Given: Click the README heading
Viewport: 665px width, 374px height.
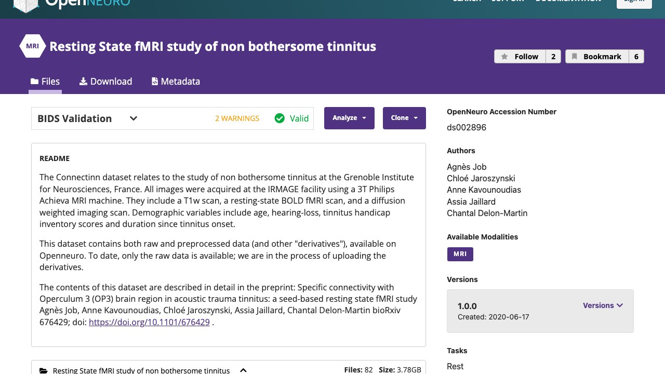Looking at the screenshot, I should pyautogui.click(x=55, y=158).
